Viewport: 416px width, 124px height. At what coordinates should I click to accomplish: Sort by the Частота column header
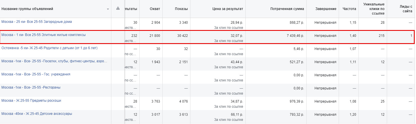pyautogui.click(x=349, y=9)
